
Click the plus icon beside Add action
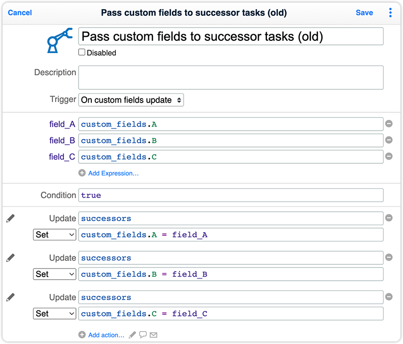tap(82, 335)
